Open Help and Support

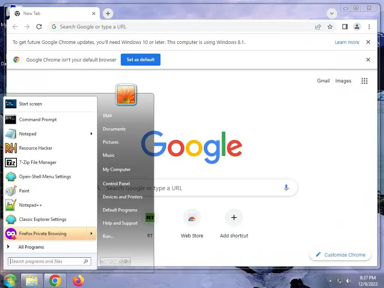click(x=120, y=223)
